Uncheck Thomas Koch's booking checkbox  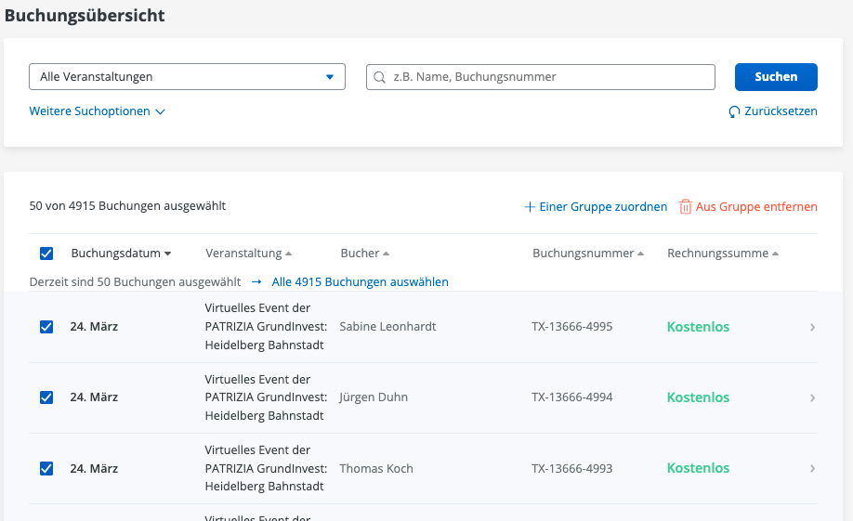pyautogui.click(x=46, y=468)
